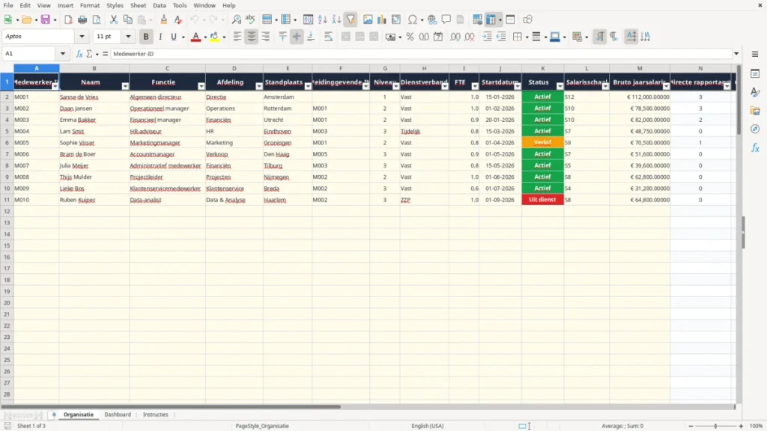The height and width of the screenshot is (431, 767).
Task: Click the Clone Formatting paintbrush icon
Action: [164, 19]
